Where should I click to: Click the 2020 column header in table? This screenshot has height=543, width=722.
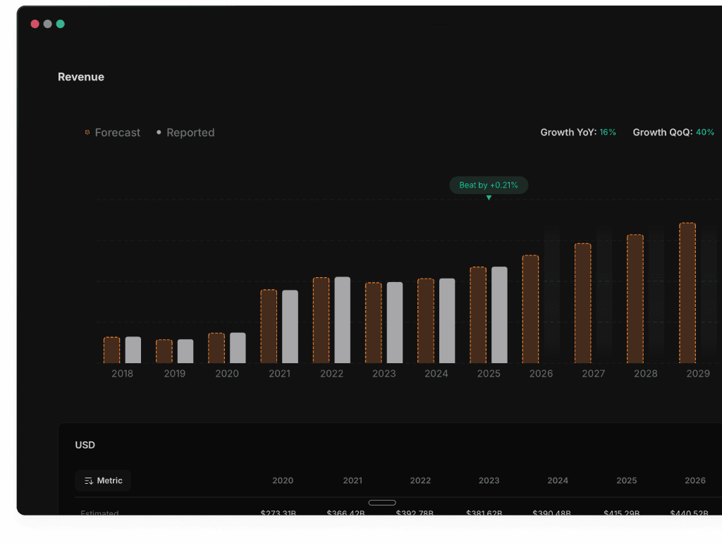[283, 480]
